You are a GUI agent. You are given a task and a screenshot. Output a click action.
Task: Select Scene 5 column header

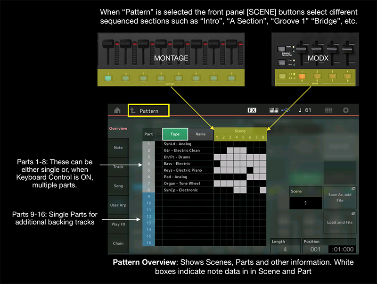[x=243, y=137]
